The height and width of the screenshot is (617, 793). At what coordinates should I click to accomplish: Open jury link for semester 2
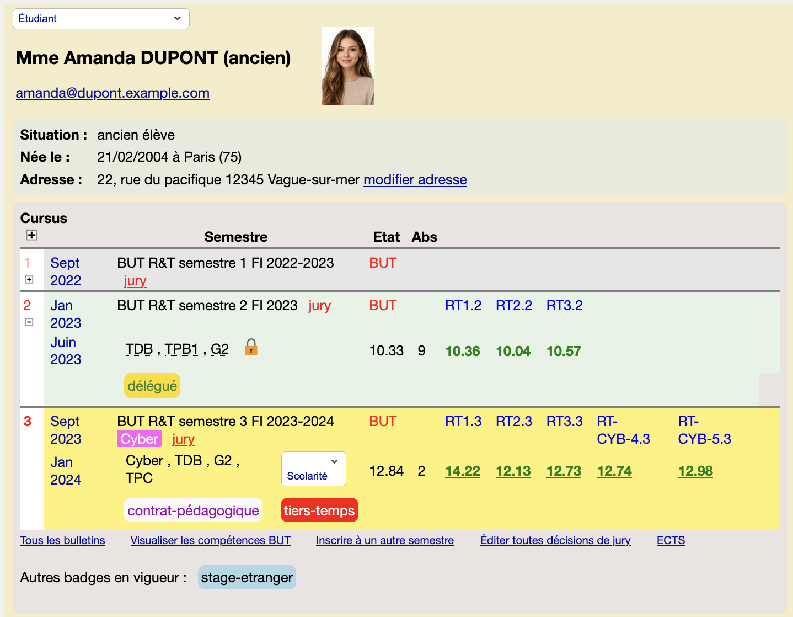point(319,306)
